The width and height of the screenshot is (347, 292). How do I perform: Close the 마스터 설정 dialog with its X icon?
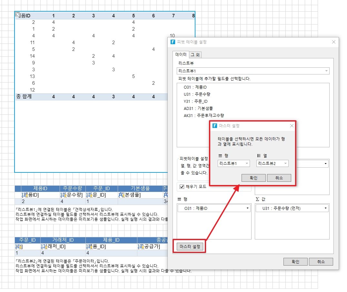pos(292,126)
